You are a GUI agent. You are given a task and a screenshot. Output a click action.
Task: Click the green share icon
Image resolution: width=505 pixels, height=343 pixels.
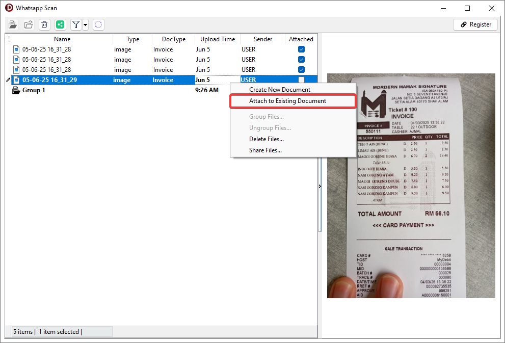(60, 24)
